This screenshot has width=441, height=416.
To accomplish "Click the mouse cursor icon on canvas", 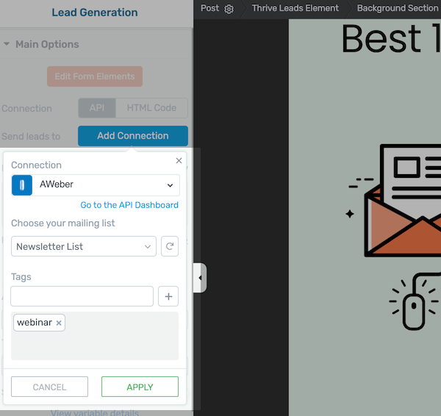I will tap(415, 301).
